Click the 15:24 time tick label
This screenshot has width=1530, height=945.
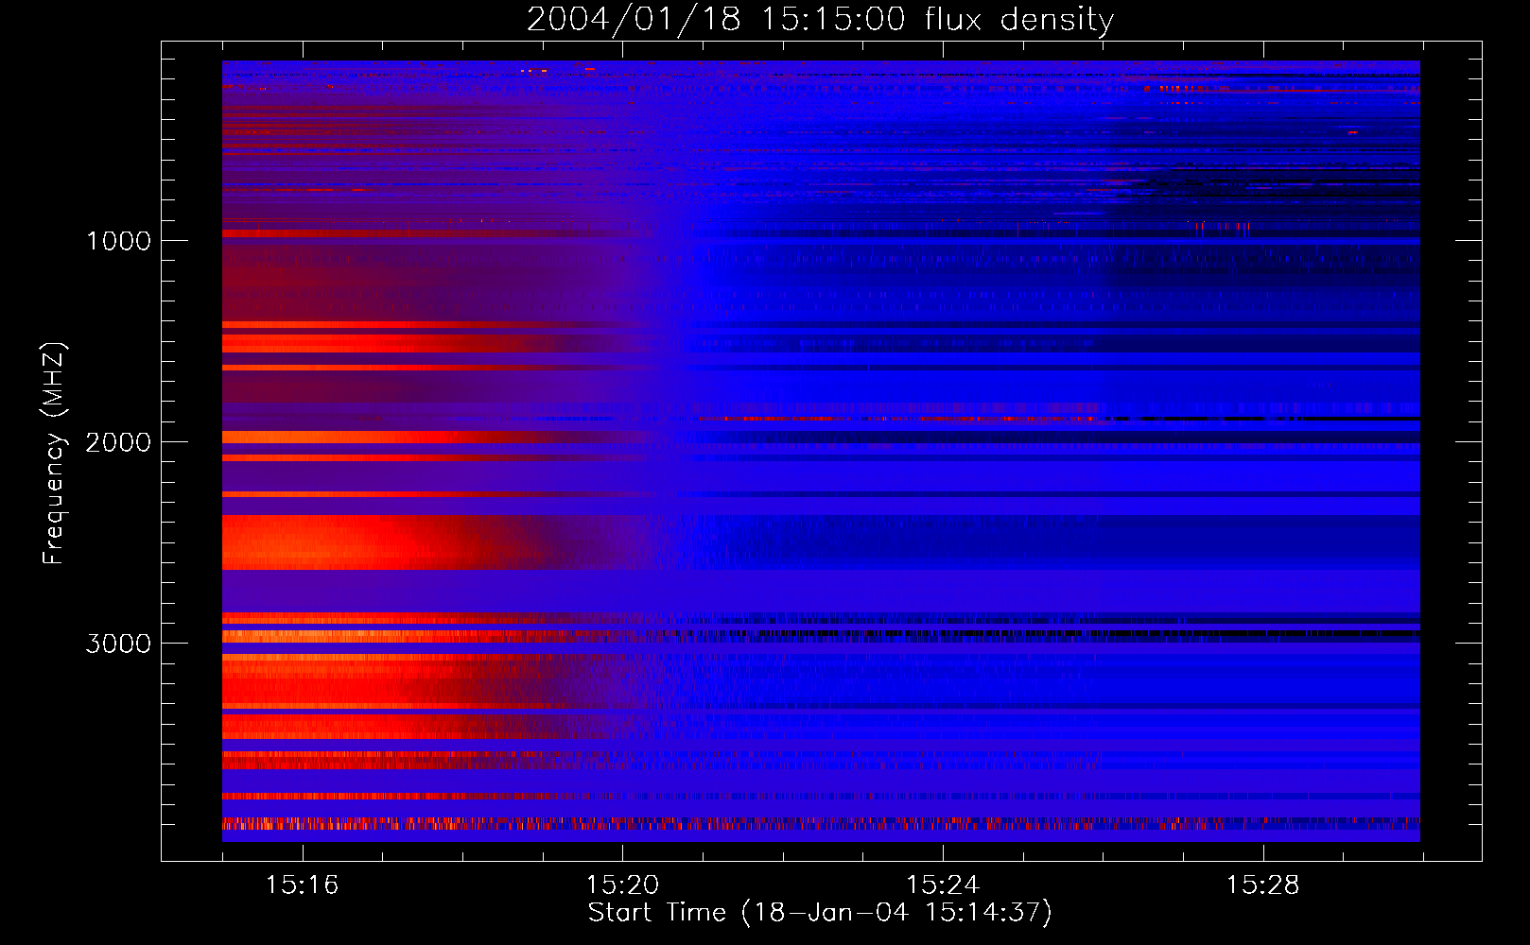coord(943,885)
